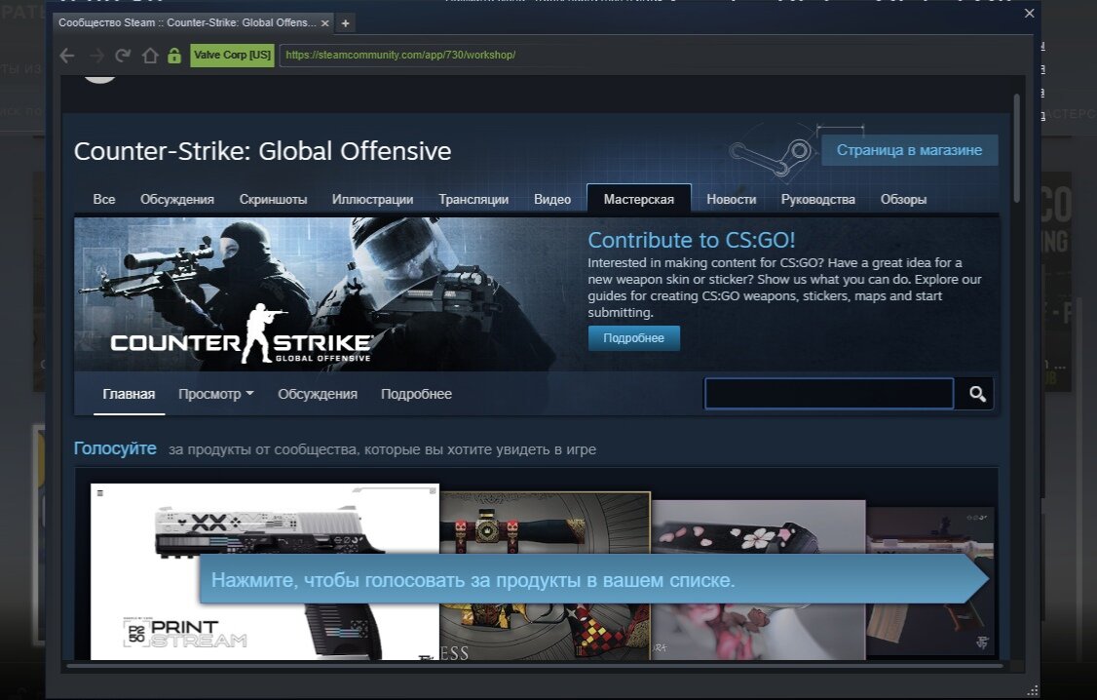This screenshot has height=700, width=1097.
Task: Open the Обсуждения hub tab
Action: pyautogui.click(x=177, y=200)
